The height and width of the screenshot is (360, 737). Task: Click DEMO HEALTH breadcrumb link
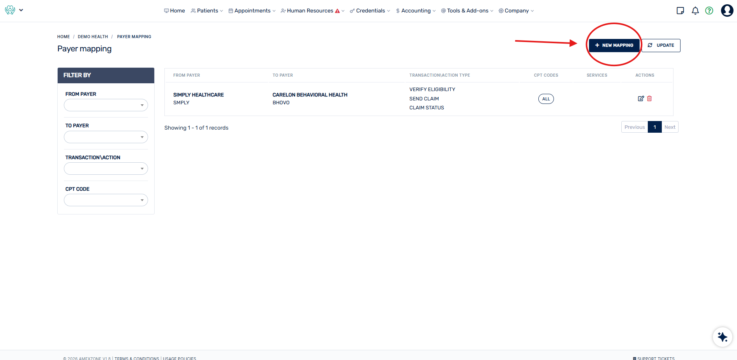pyautogui.click(x=93, y=37)
